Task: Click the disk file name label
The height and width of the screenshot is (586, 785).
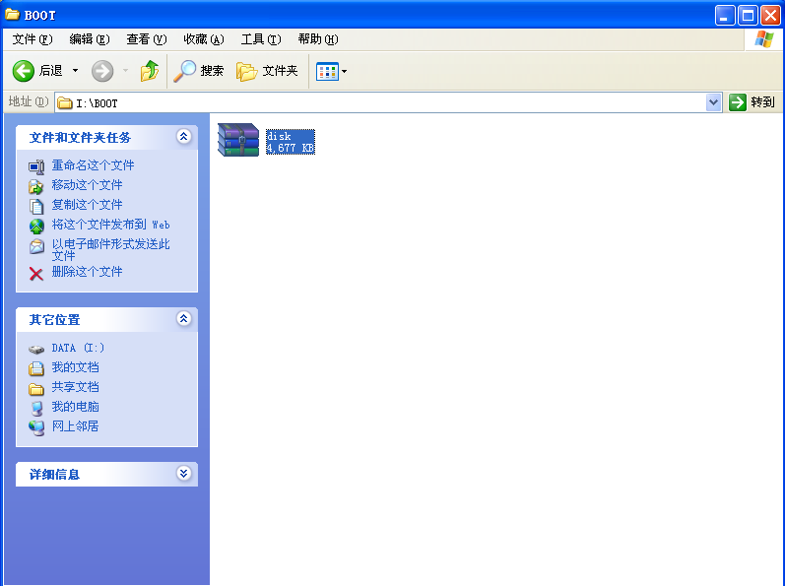Action: [279, 136]
